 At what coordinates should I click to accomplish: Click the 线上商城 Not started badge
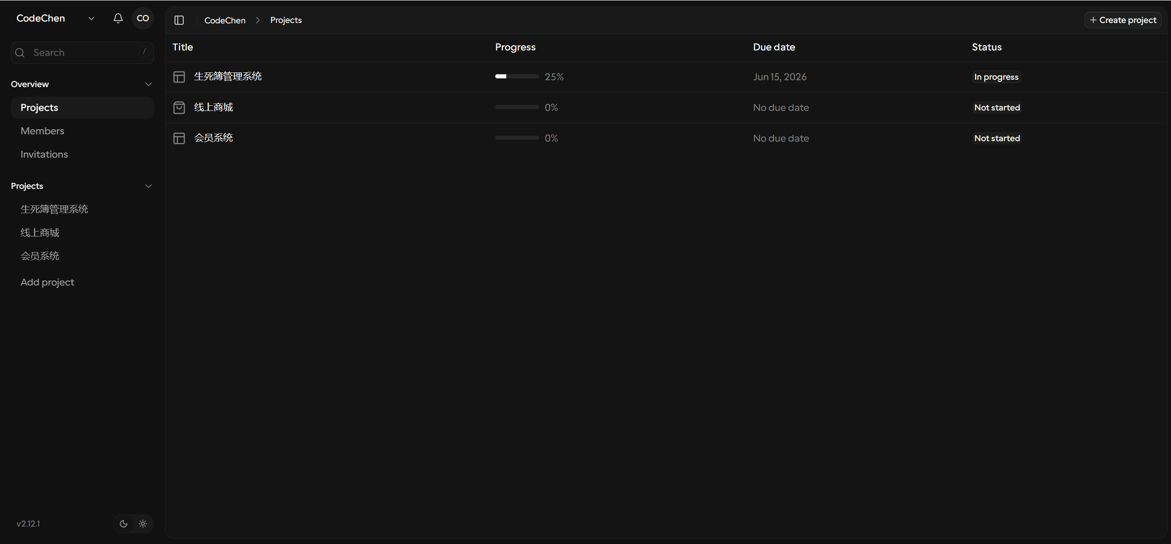point(997,108)
